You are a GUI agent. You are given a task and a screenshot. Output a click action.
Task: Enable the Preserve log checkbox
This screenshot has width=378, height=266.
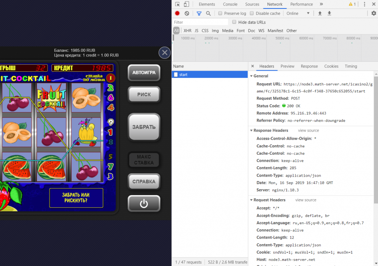coord(220,13)
